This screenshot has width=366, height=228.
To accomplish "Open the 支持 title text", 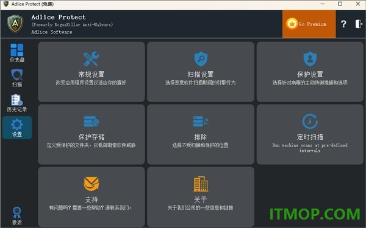I will tap(91, 199).
